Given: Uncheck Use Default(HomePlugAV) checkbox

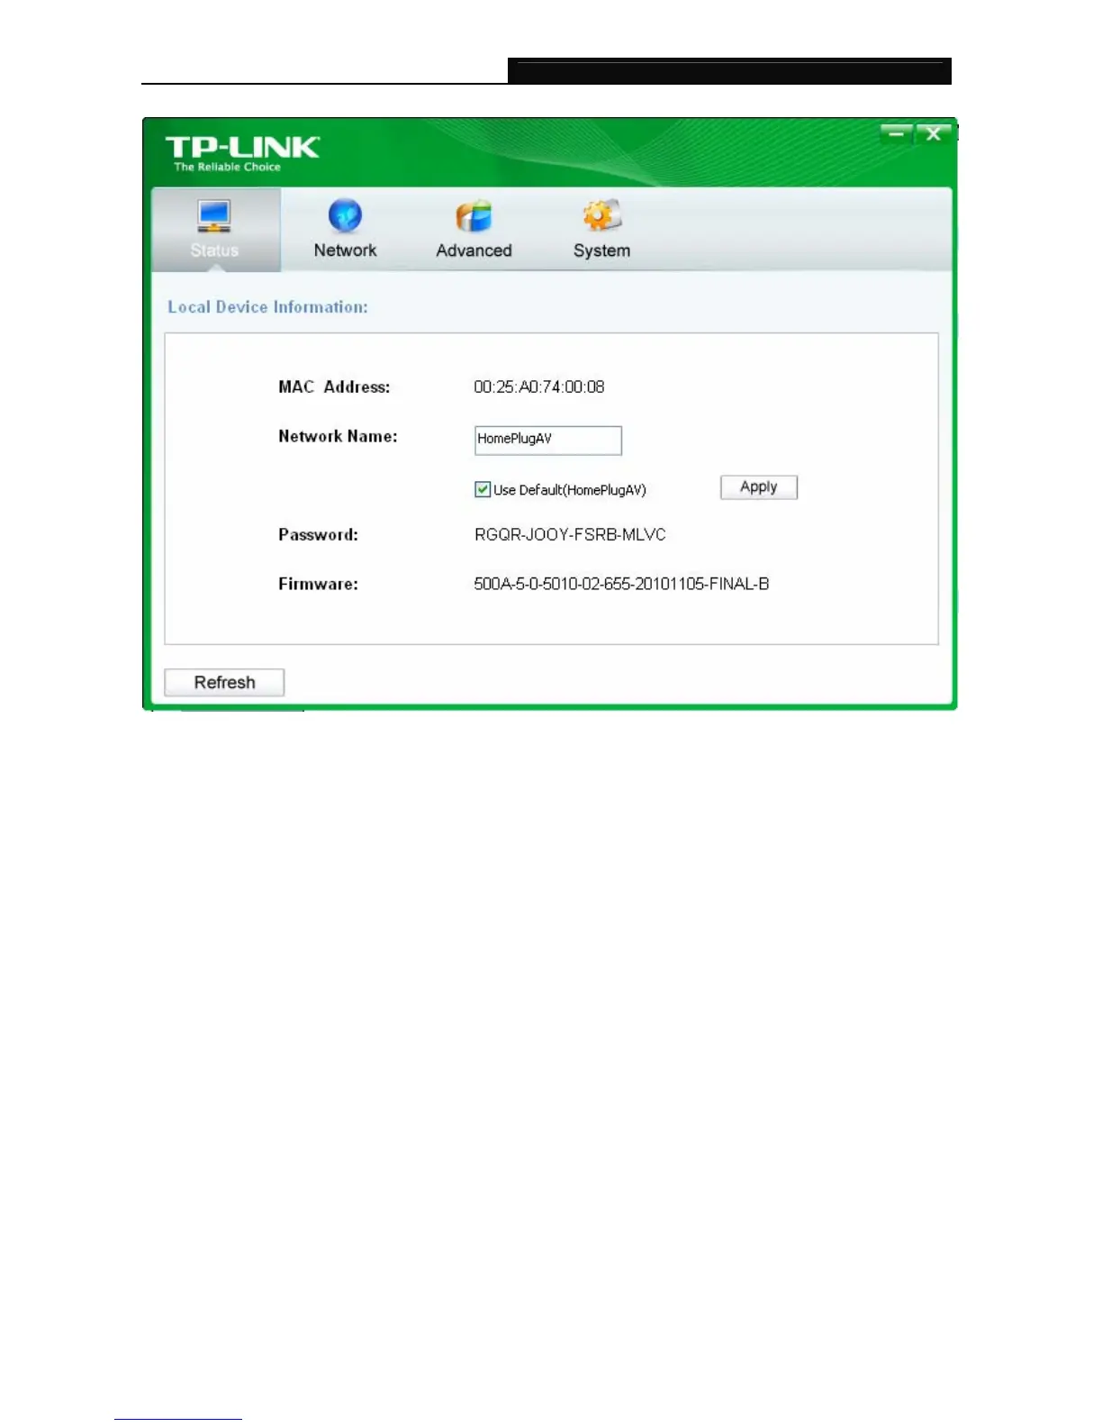Looking at the screenshot, I should [x=483, y=489].
